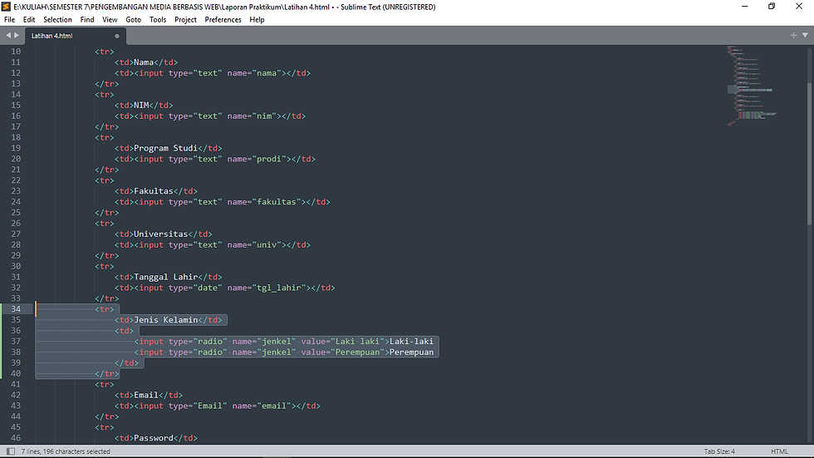
Task: Open the Project menu
Action: (185, 20)
